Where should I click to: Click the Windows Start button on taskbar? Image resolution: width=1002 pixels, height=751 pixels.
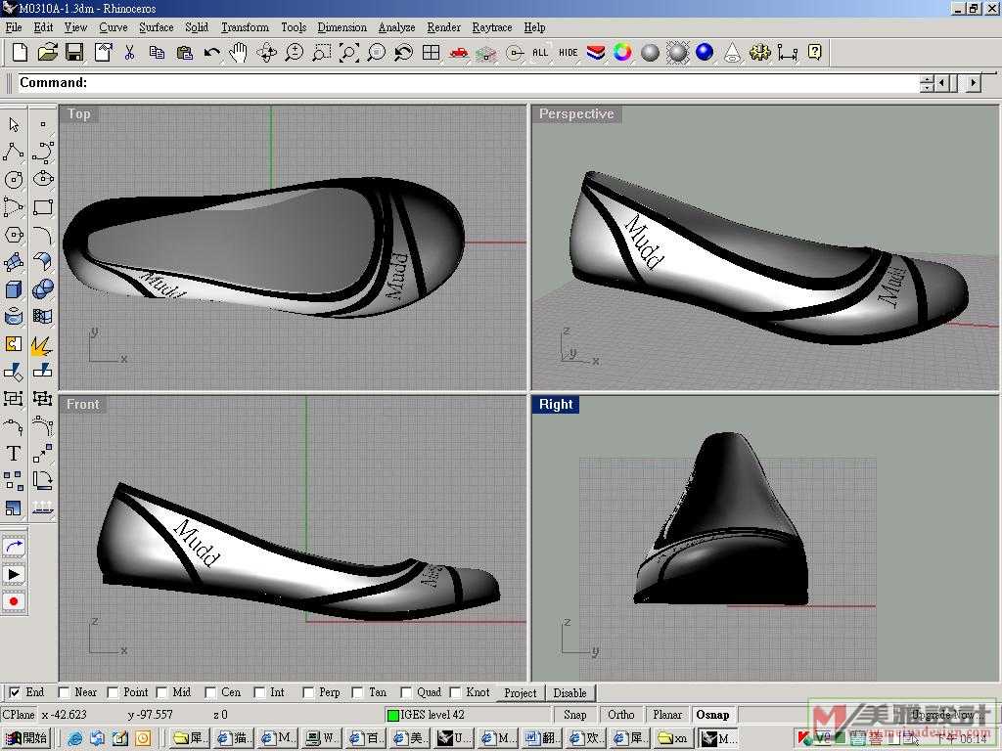point(26,738)
